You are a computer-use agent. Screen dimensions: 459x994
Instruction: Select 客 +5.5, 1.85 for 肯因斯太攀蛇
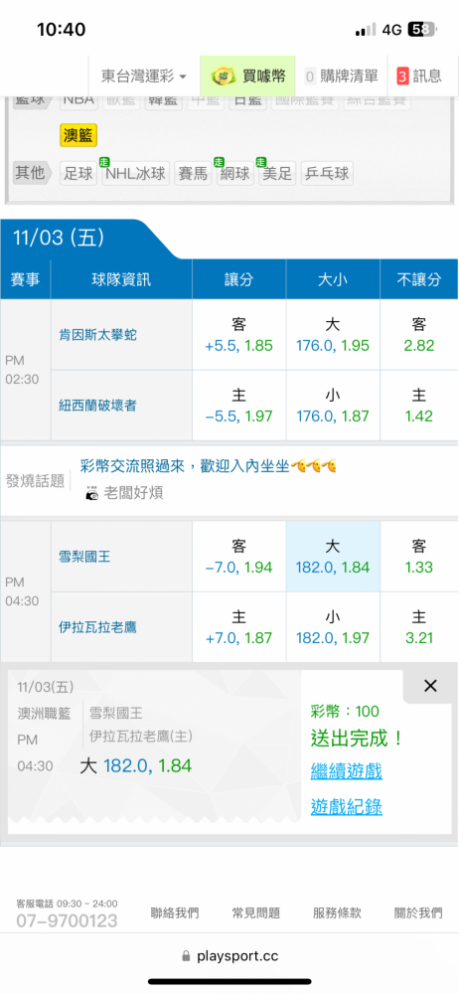coord(239,335)
